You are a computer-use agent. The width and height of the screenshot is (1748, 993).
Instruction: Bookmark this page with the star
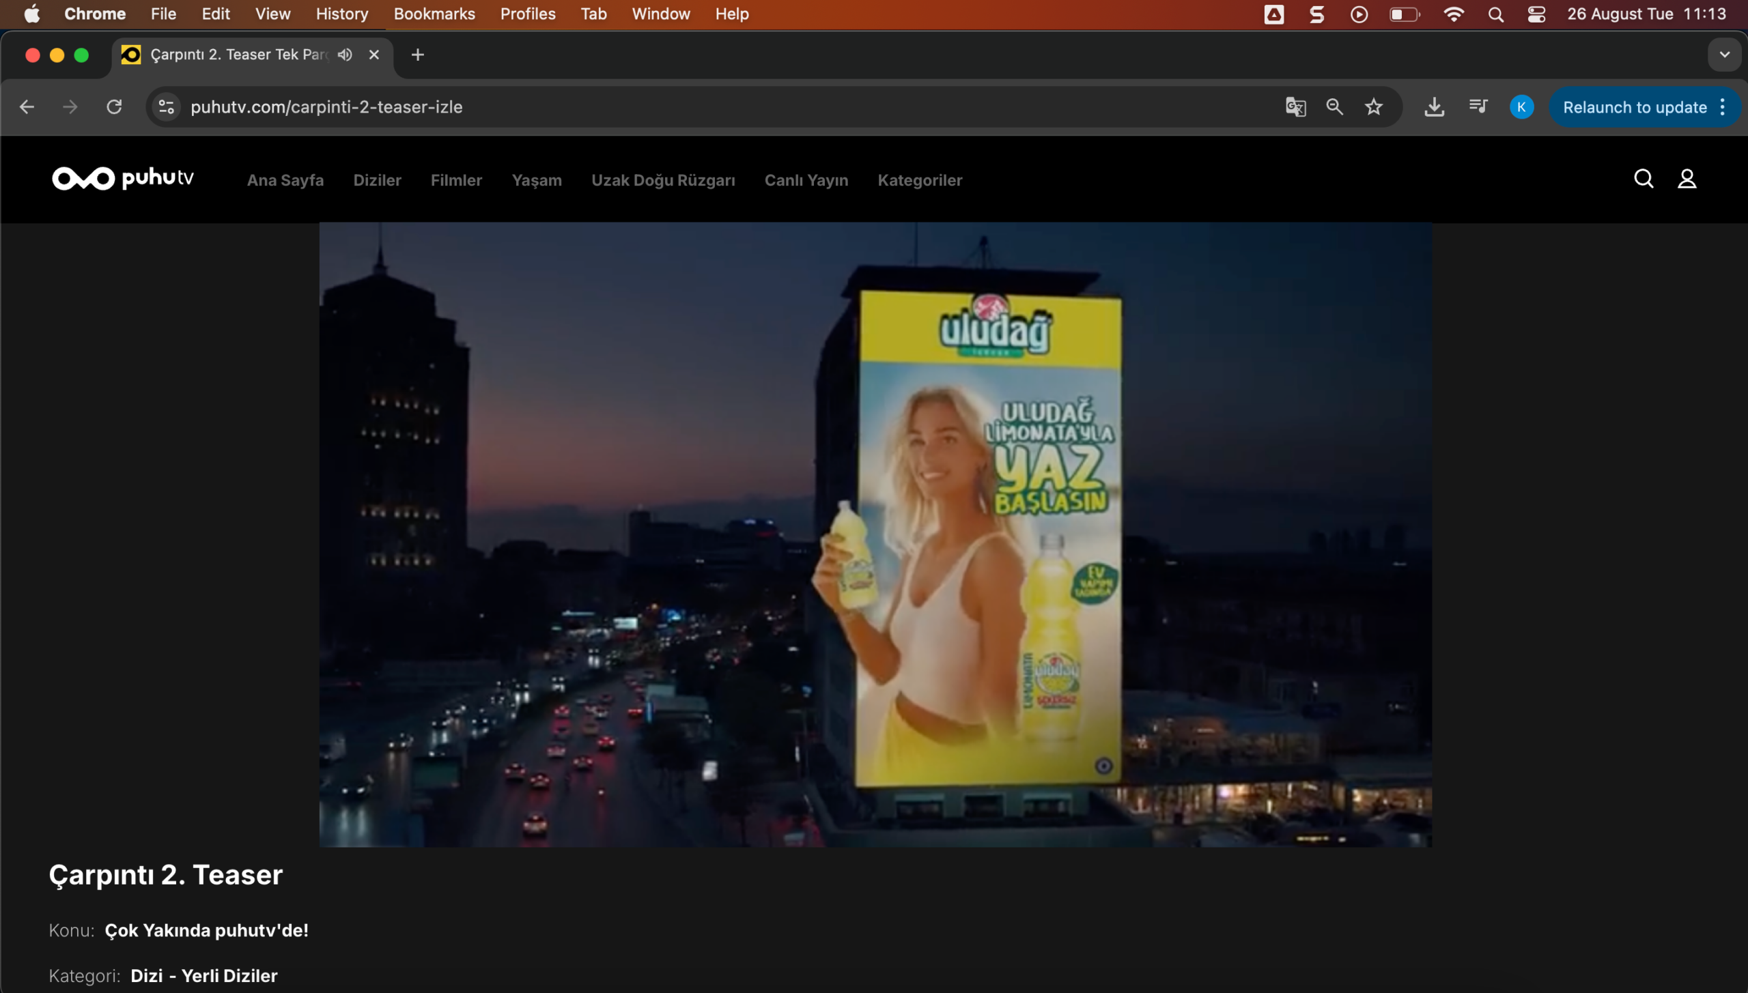(1374, 107)
